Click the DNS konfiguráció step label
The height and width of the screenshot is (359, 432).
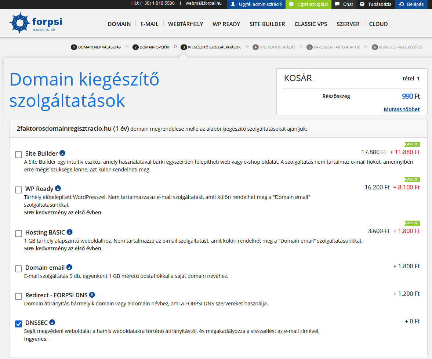pos(277,47)
